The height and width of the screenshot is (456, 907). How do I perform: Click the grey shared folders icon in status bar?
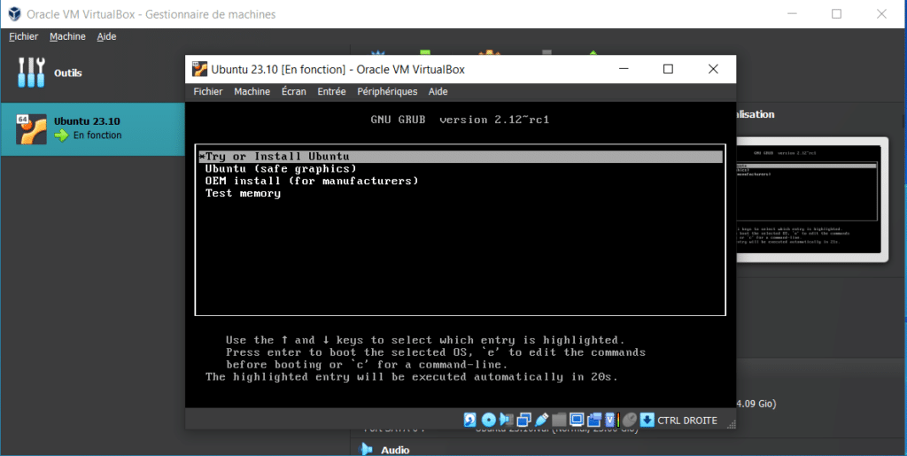coord(559,421)
